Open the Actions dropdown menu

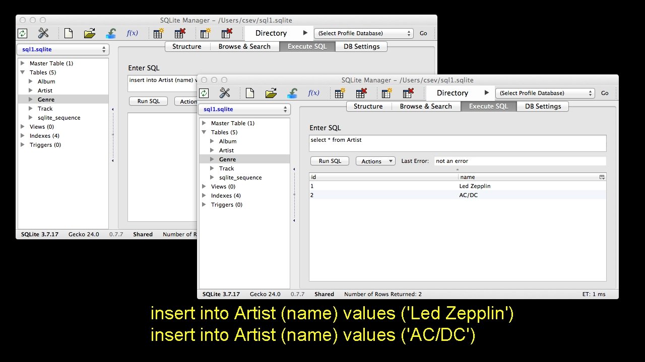pyautogui.click(x=375, y=161)
